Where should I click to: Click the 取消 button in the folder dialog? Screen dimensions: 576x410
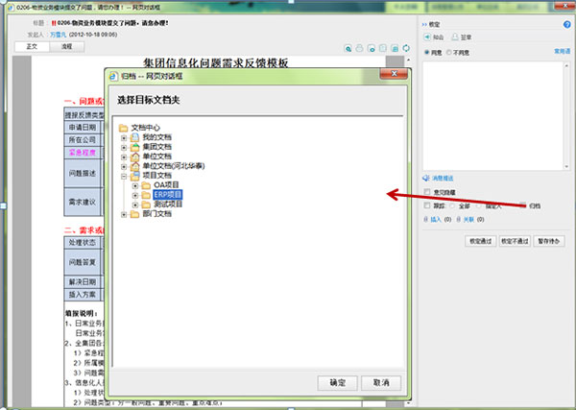[x=381, y=382]
